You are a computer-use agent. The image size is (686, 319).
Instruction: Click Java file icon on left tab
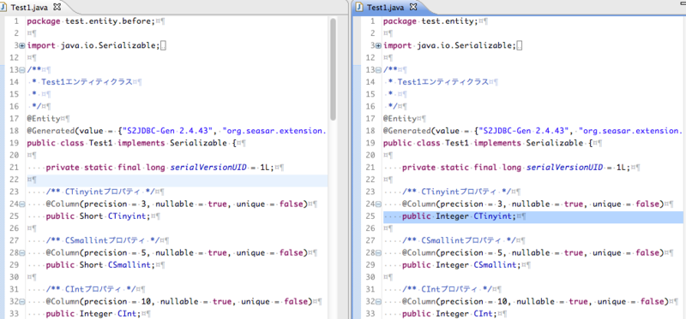[3, 7]
